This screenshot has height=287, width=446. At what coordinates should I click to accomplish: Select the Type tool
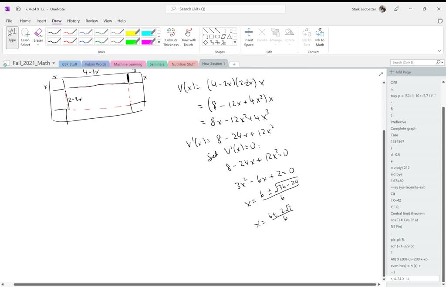pyautogui.click(x=12, y=36)
